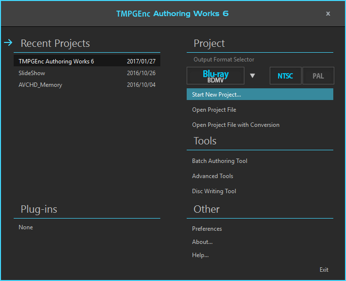Switch video standard to NTSC
346x281 pixels.
click(x=285, y=76)
